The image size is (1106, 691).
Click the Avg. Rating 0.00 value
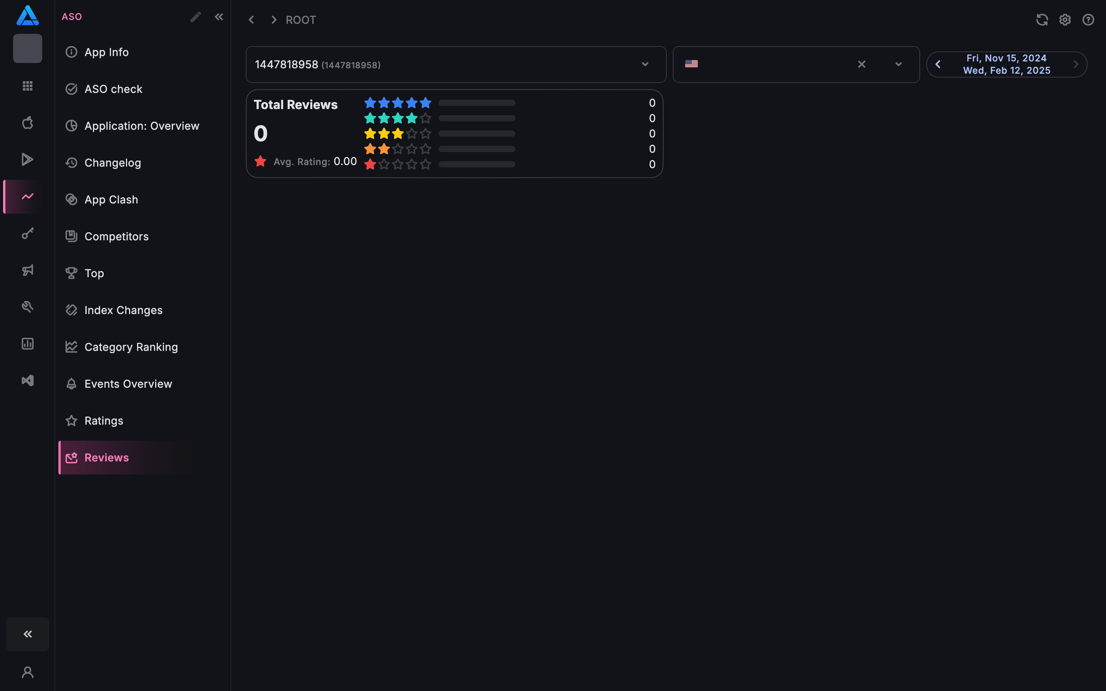[345, 161]
